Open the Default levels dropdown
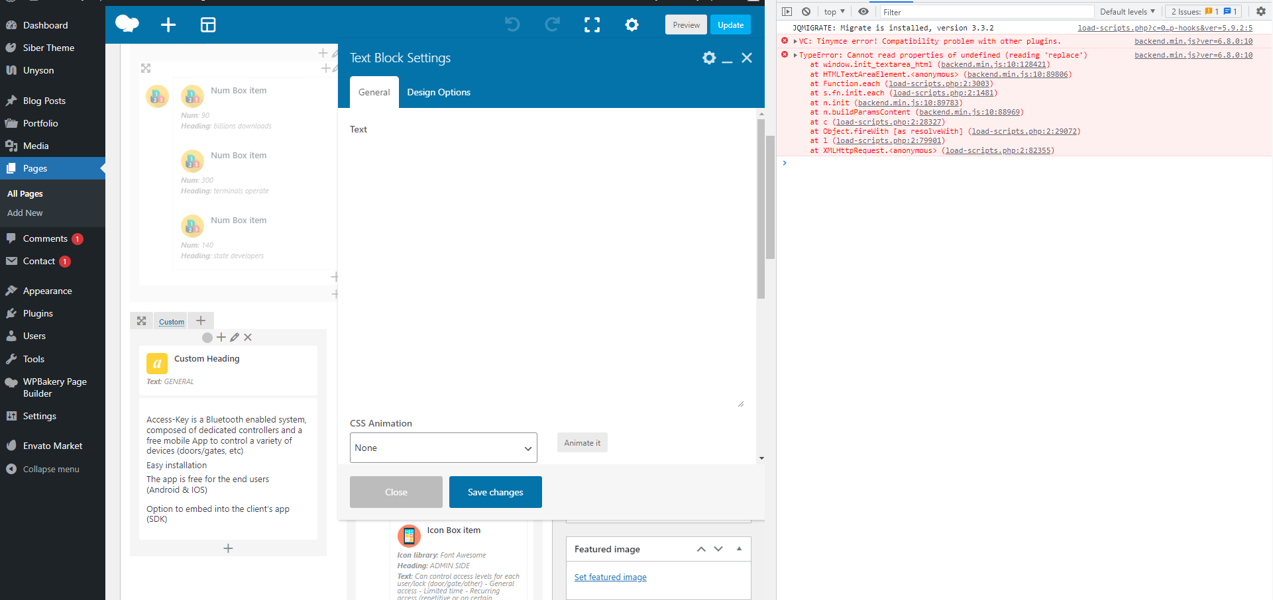 point(1127,11)
